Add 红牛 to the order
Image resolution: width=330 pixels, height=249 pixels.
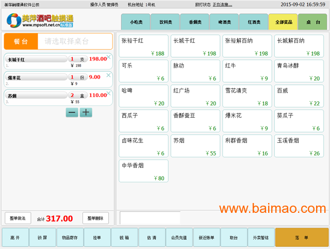pos(246,71)
